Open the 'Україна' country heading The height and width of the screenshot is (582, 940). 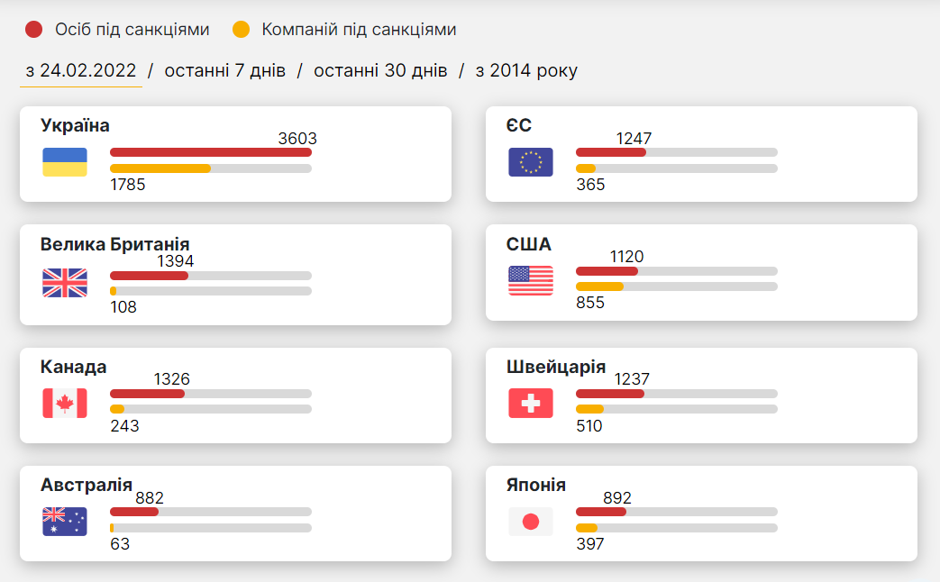tap(75, 126)
